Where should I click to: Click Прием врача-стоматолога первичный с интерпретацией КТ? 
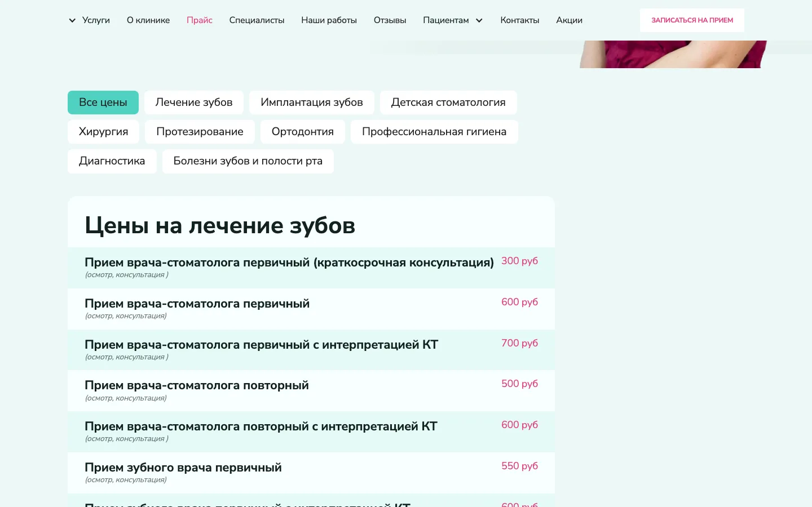point(261,345)
